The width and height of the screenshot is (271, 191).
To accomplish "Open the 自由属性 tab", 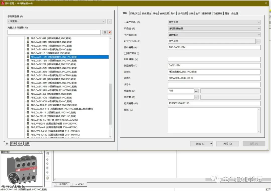I will tap(146, 13).
